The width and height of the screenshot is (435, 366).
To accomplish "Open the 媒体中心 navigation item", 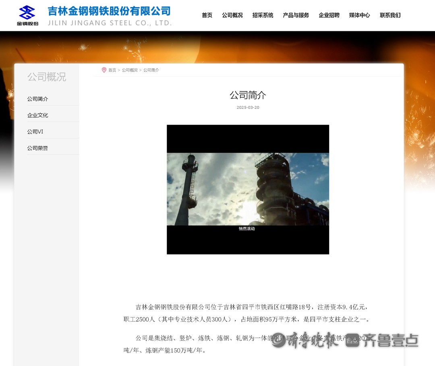I will [360, 15].
